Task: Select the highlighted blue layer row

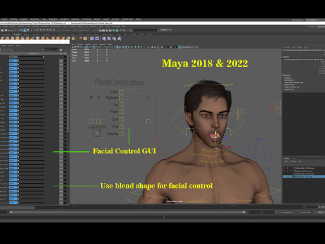Action: click(x=304, y=176)
